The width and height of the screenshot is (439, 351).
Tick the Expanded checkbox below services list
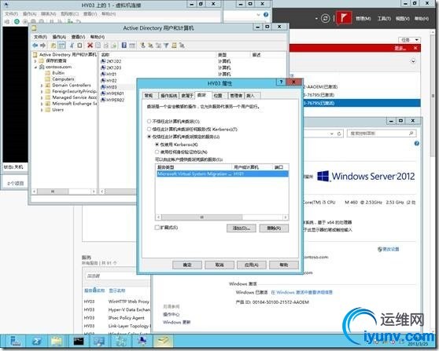coord(157,228)
